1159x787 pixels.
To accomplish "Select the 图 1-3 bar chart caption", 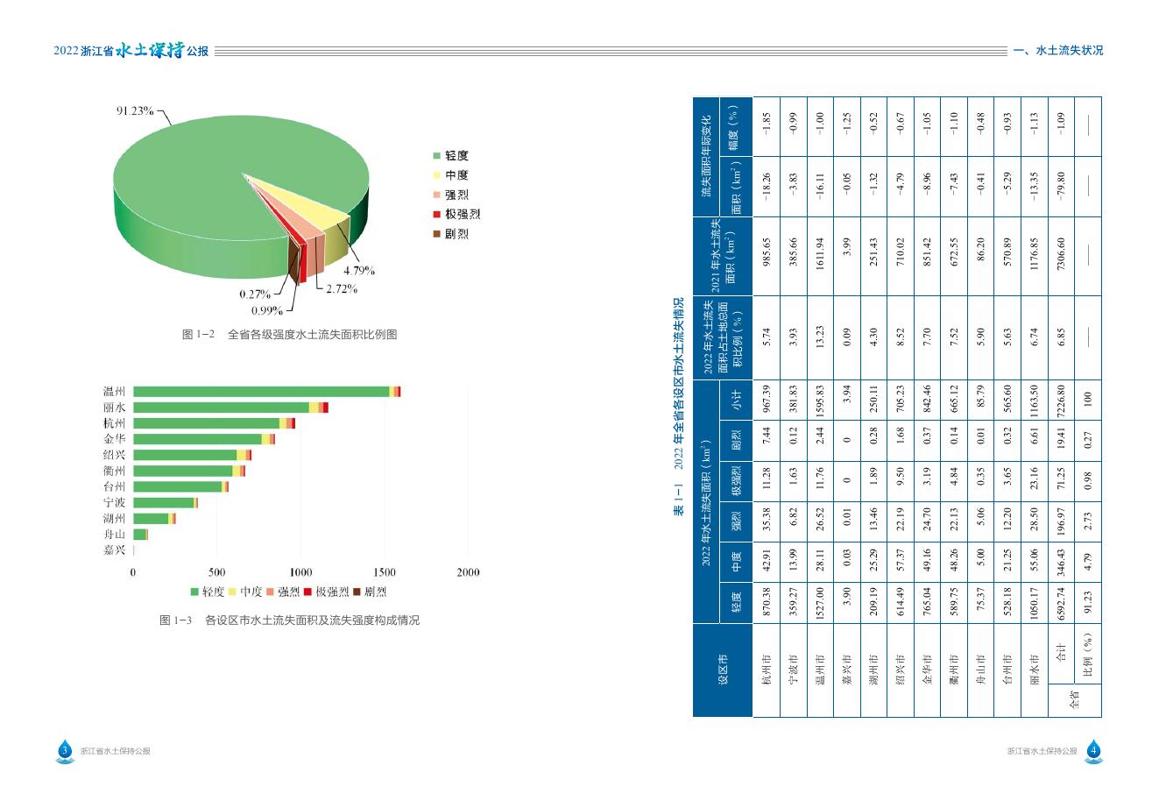I will pyautogui.click(x=290, y=620).
